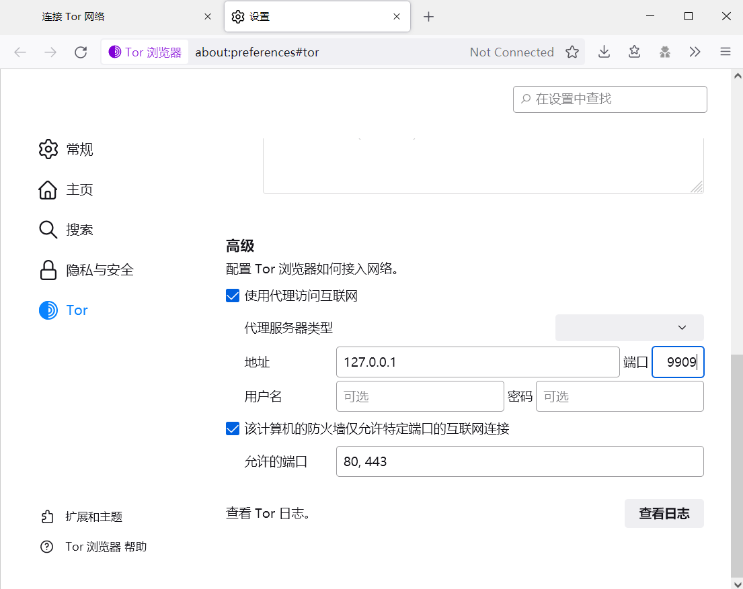Open 扩展和主题 page
Screen dimensions: 743x589
click(x=81, y=516)
